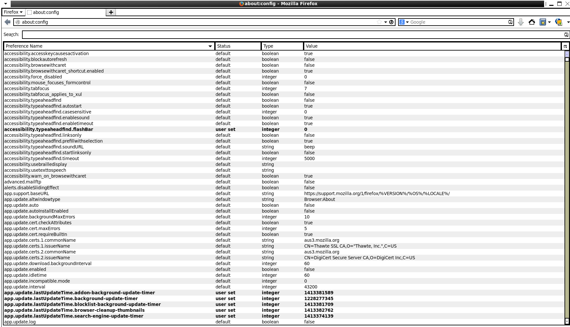Open the Downloads arrow button
The height and width of the screenshot is (327, 570).
520,22
